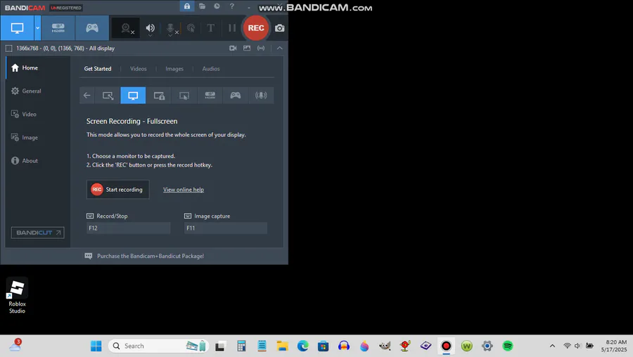633x357 pixels.
Task: Open File Explorer from the taskbar
Action: pos(282,346)
